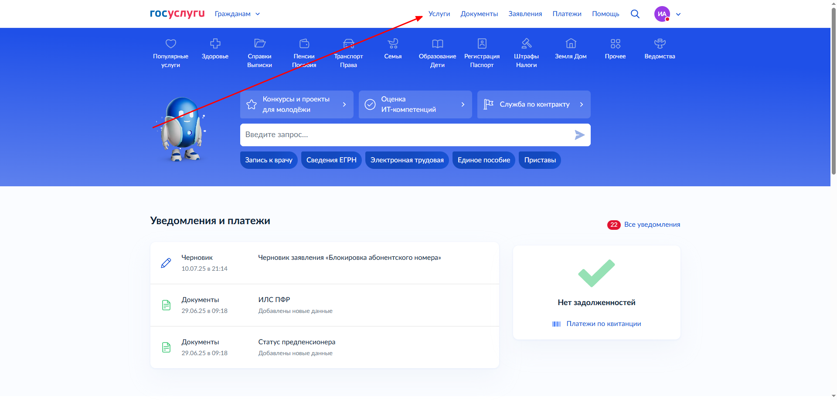Open the Транспорт Права car icon

[x=348, y=44]
